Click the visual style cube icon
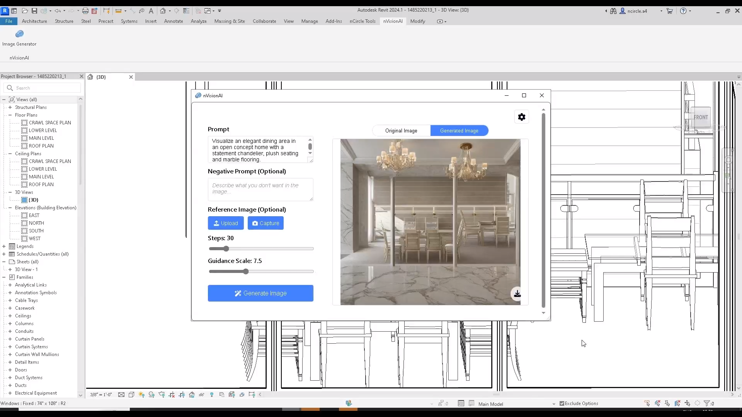 [x=131, y=395]
